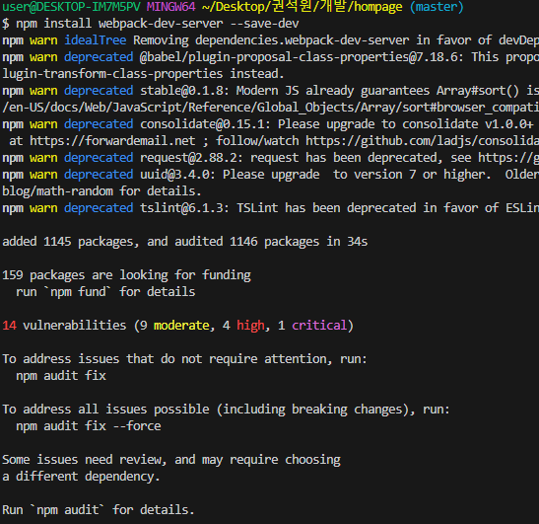Click 'deprecated' label on the request line

(x=99, y=158)
